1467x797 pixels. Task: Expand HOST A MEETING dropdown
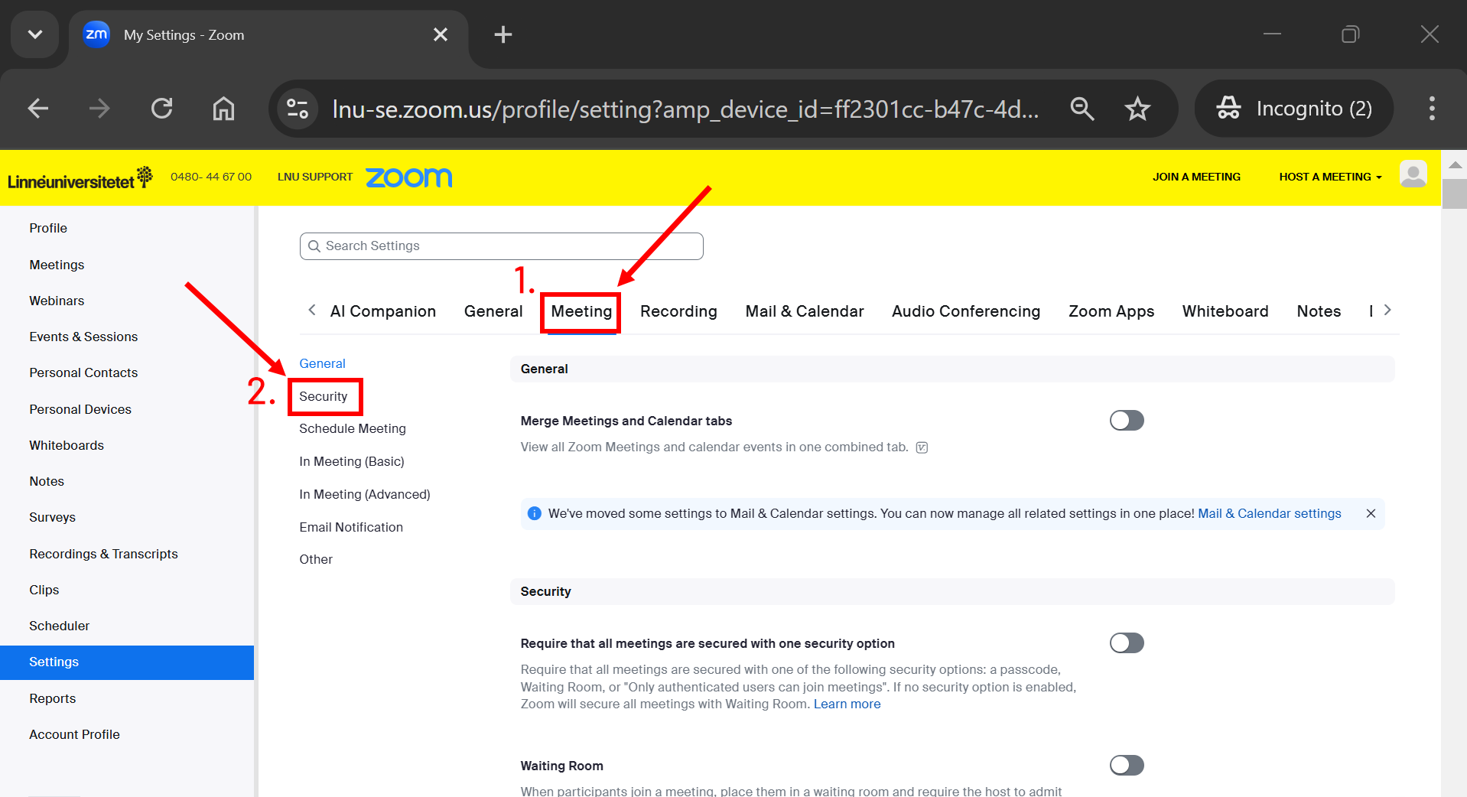pos(1330,177)
